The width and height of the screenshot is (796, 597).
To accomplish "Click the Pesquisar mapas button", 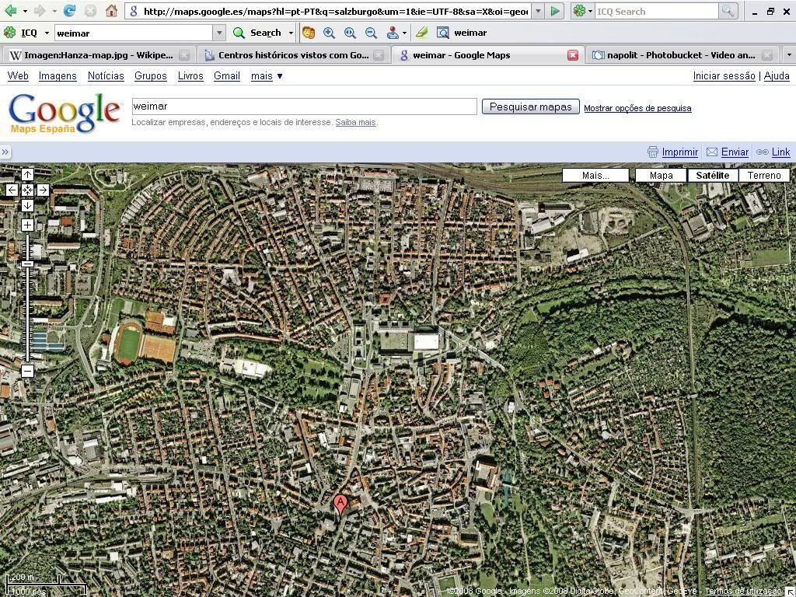I will (x=530, y=106).
